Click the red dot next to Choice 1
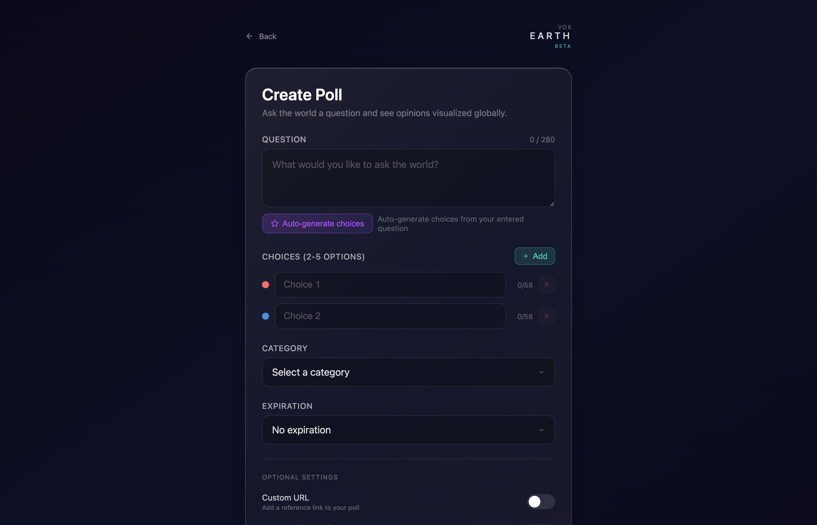Image resolution: width=817 pixels, height=525 pixels. [x=265, y=285]
